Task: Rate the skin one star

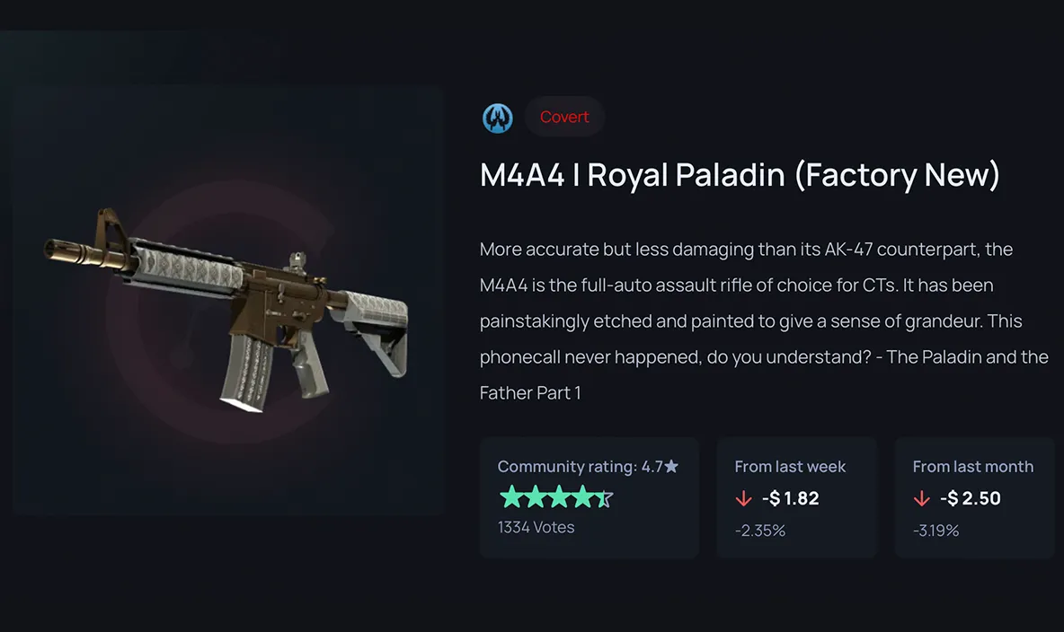Action: (x=510, y=497)
